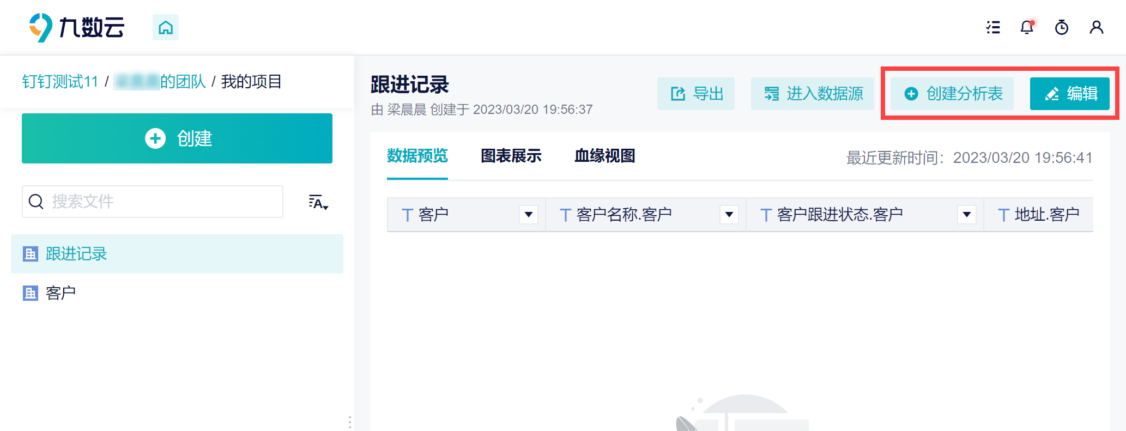
Task: Click the sort files A-Z icon
Action: 318,202
